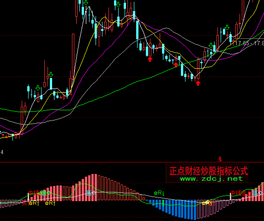Click the 17.65 price range label
This screenshot has width=264, height=221.
[242, 43]
